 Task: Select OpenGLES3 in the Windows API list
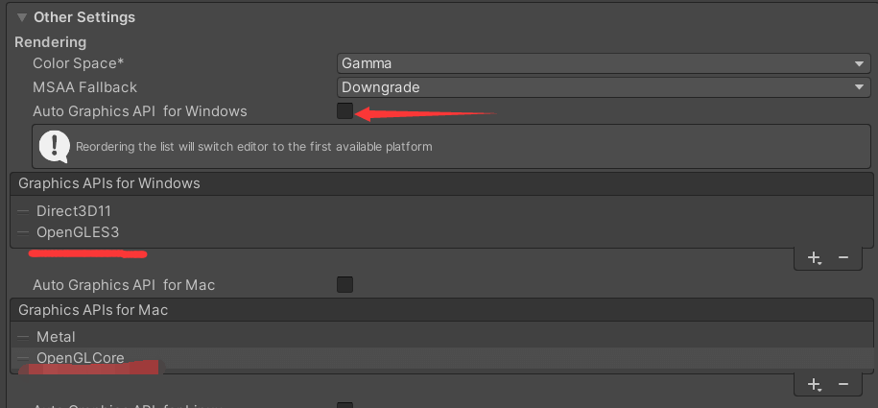pos(441,232)
